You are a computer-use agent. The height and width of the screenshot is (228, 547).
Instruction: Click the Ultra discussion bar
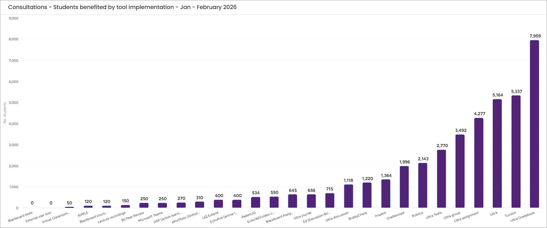[348, 196]
